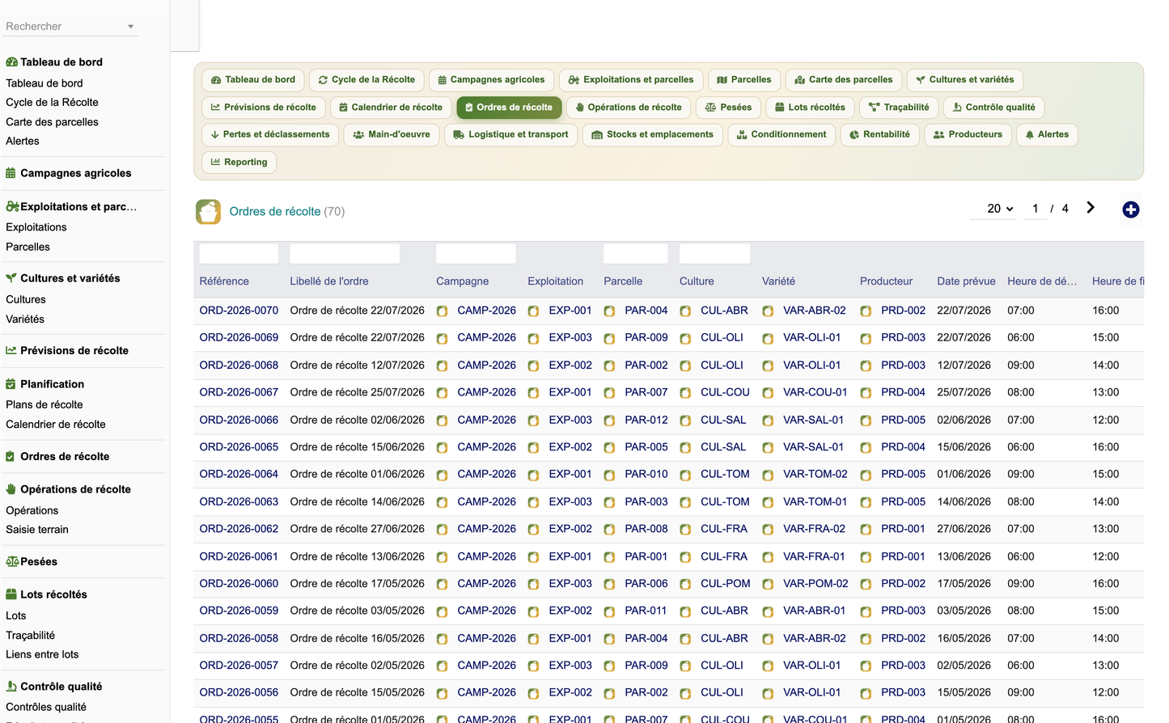Go to next page arrow

click(1091, 208)
